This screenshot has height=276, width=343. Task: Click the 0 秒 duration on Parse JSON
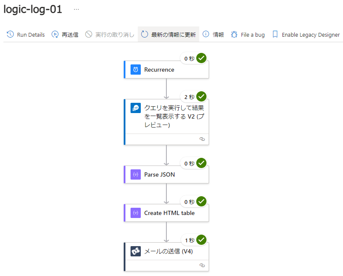189,163
